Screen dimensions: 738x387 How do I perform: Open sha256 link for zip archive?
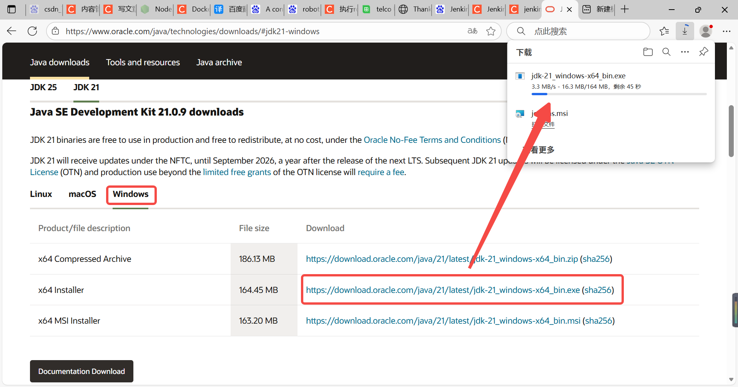coord(596,259)
